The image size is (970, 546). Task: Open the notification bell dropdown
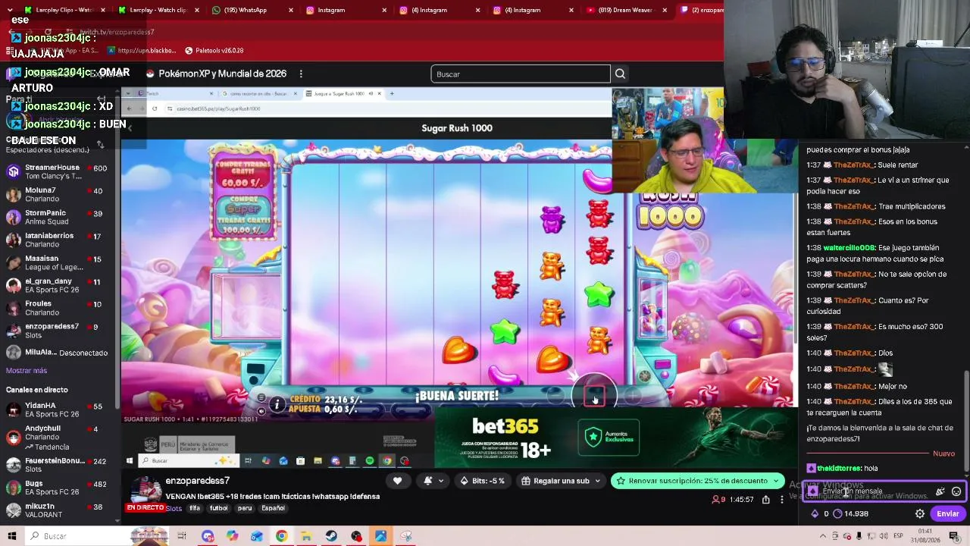(x=432, y=481)
